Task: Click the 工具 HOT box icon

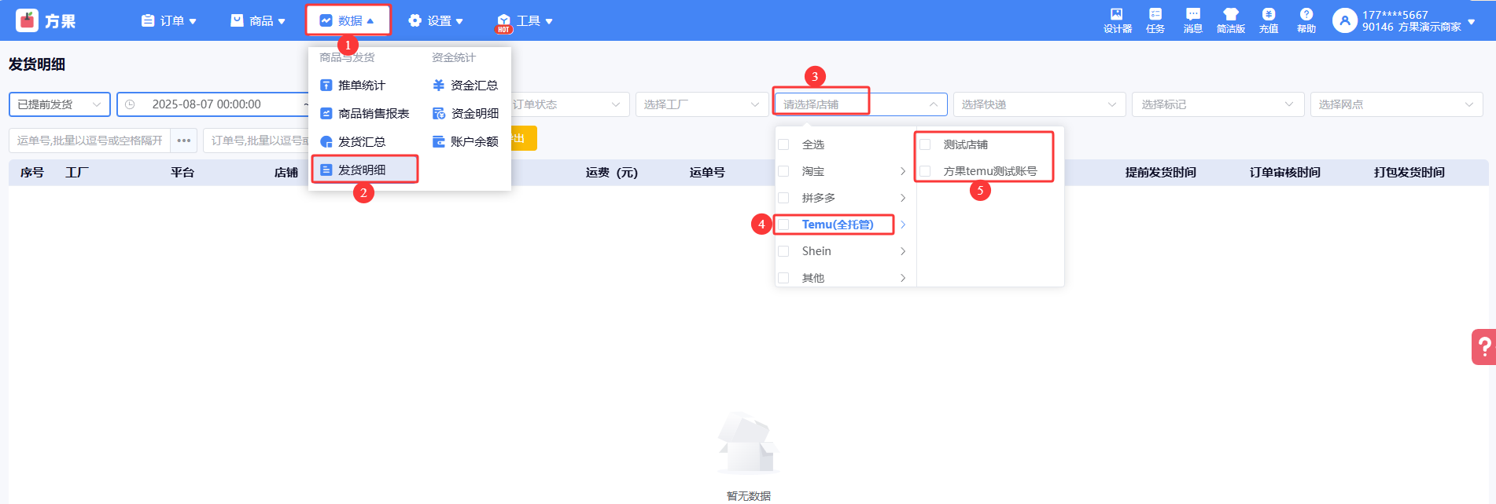Action: tap(503, 24)
